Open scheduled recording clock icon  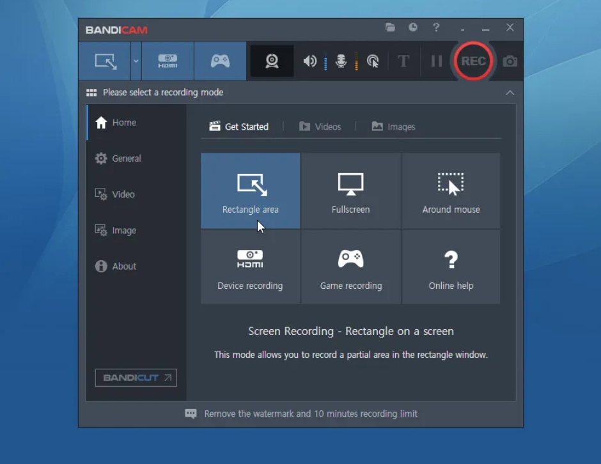coord(413,27)
